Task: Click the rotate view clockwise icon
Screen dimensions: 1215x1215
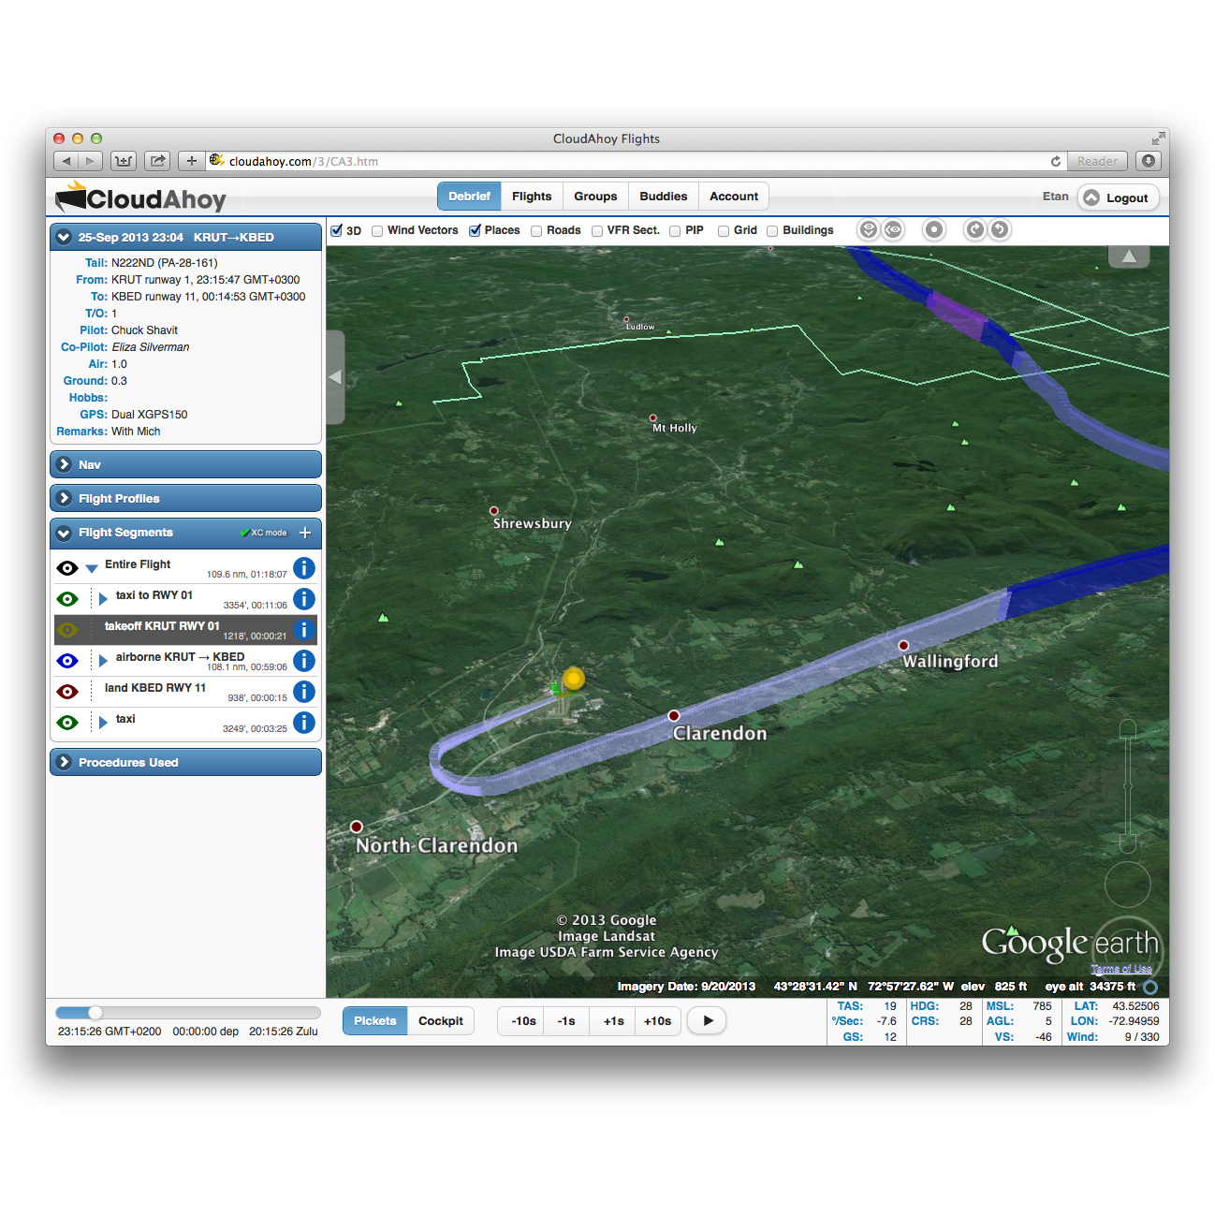Action: coord(975,230)
